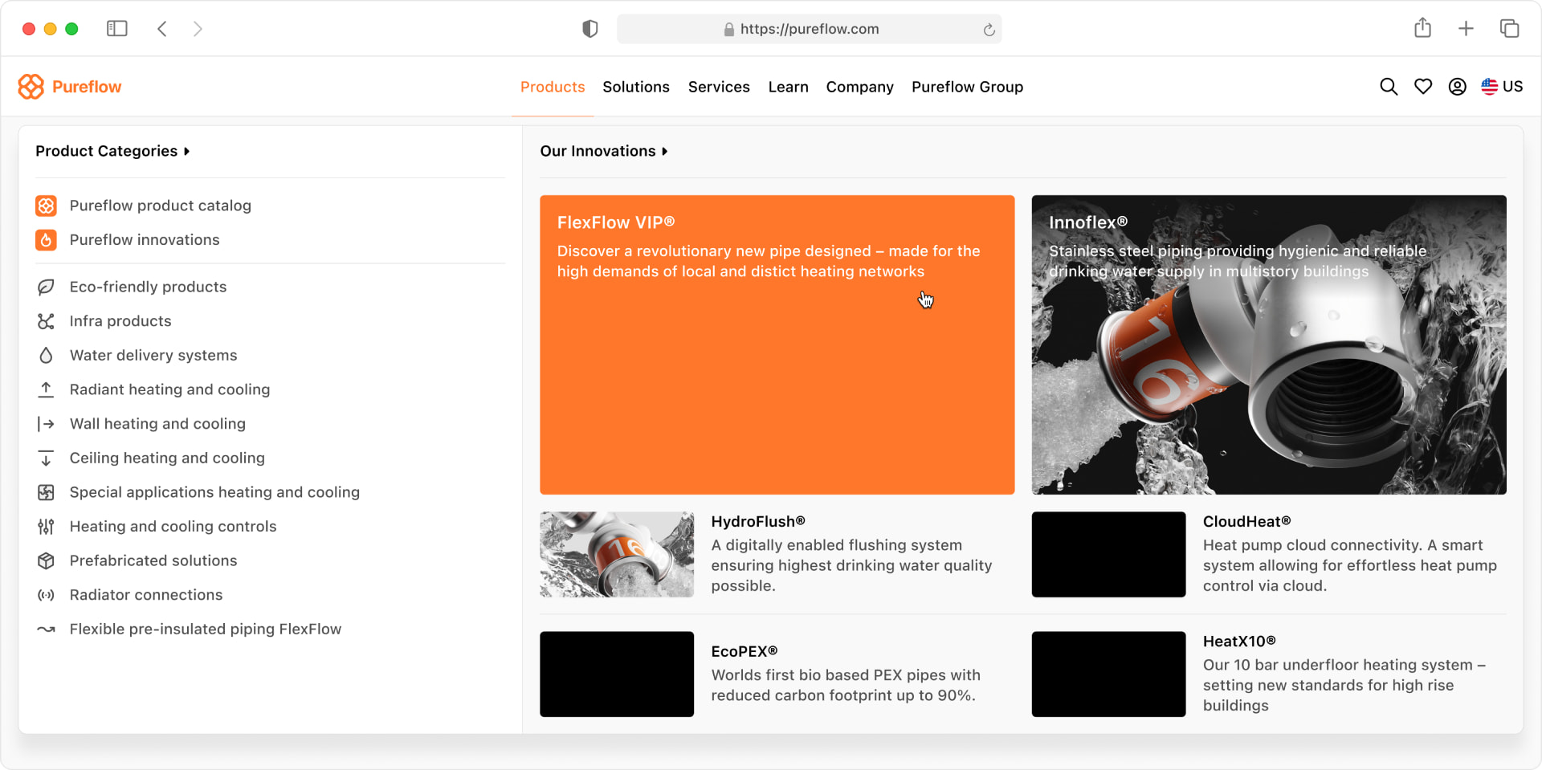Open the Pureflow innovations link
1542x770 pixels.
point(145,240)
